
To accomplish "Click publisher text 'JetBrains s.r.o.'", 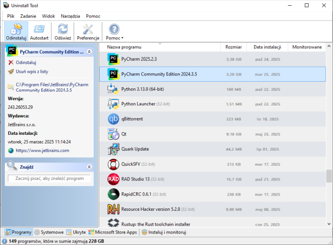I will pyautogui.click(x=22, y=124).
